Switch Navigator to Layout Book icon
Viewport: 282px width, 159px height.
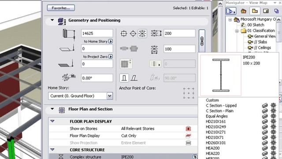point(266,11)
